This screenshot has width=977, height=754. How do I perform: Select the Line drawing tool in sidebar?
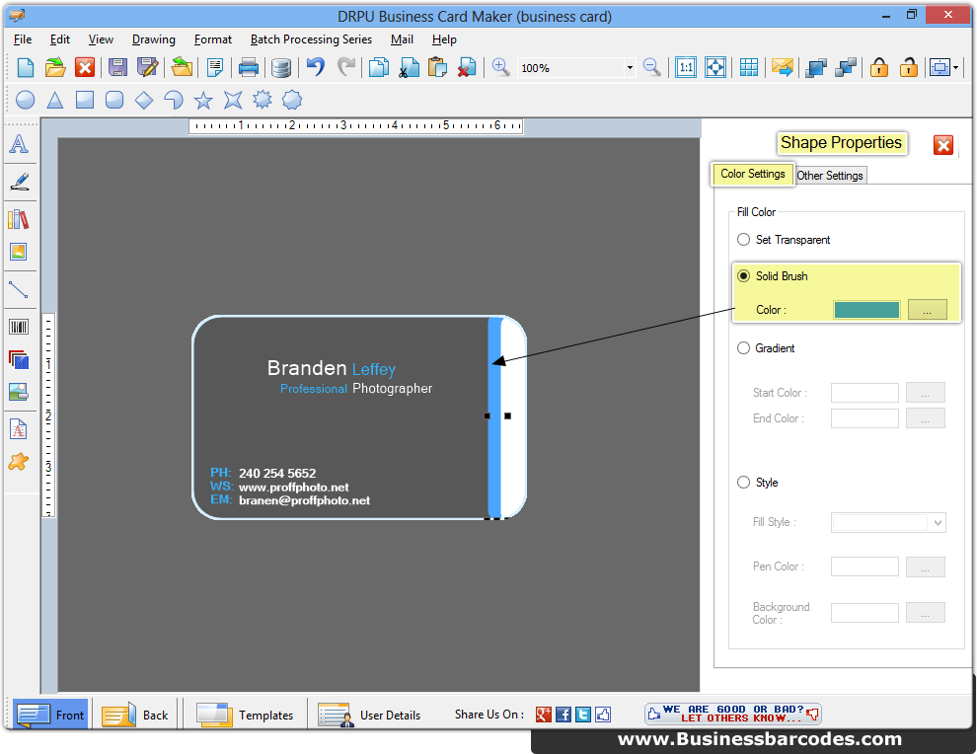pyautogui.click(x=19, y=290)
